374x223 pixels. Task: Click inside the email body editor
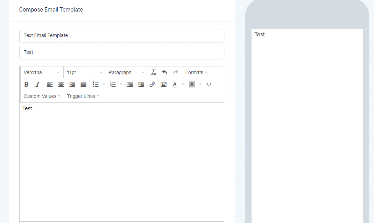122,162
